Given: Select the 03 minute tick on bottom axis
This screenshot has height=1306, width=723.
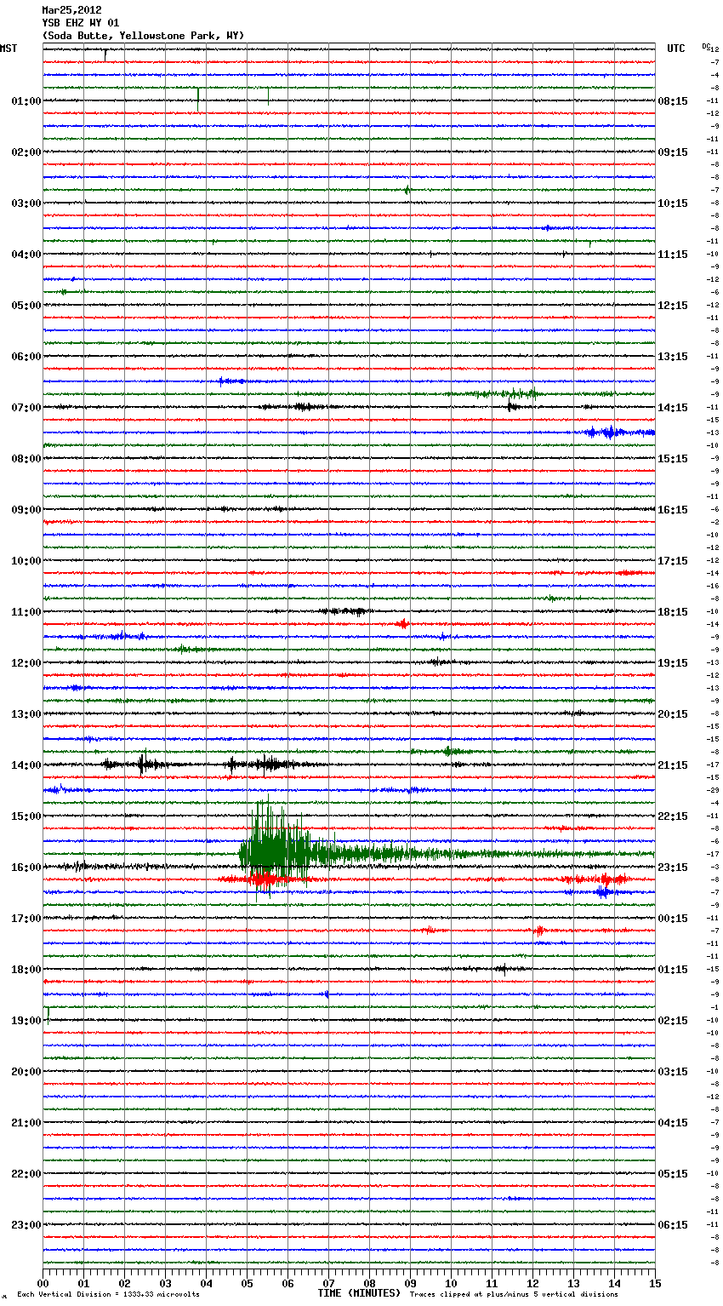Looking at the screenshot, I should [x=165, y=1283].
